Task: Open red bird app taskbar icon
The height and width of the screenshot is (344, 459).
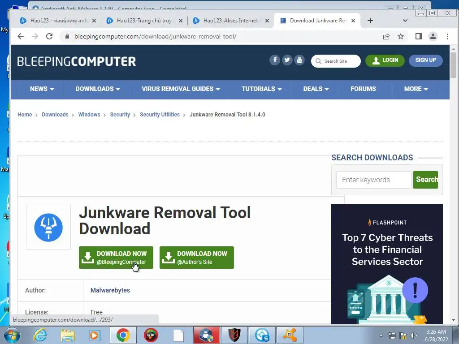Action: 151,335
